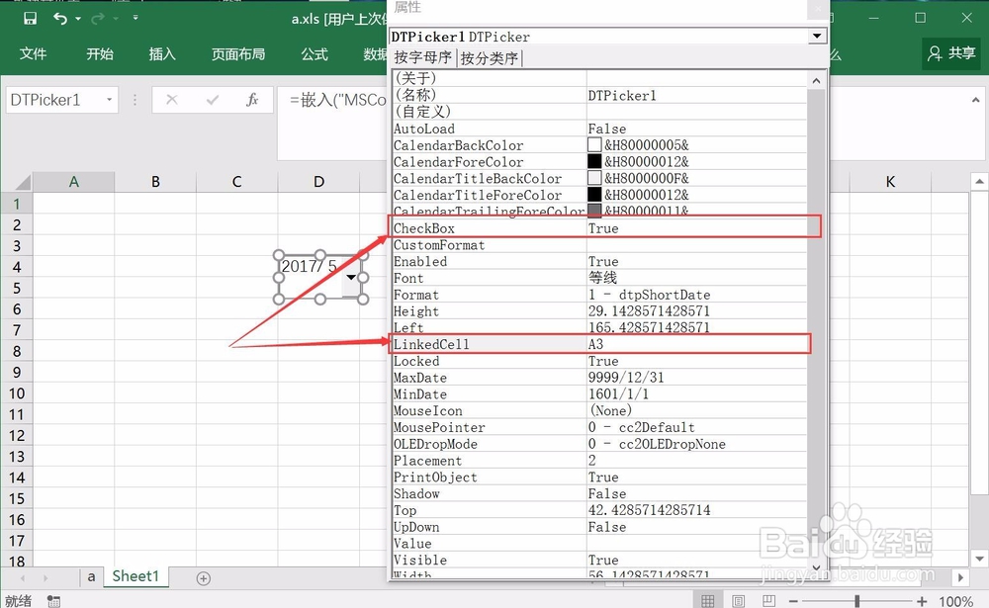
Task: Switch to the 开始 ribbon tab
Action: point(100,54)
